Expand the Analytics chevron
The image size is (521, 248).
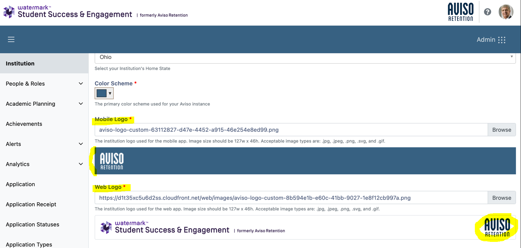click(x=81, y=164)
